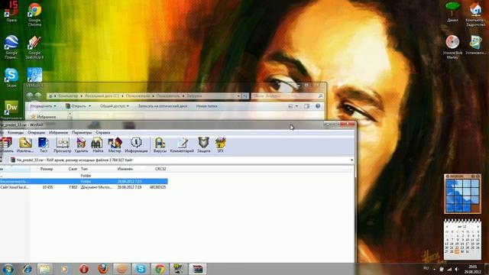Click the volume speaker tray icon
The image size is (489, 275).
[457, 269]
